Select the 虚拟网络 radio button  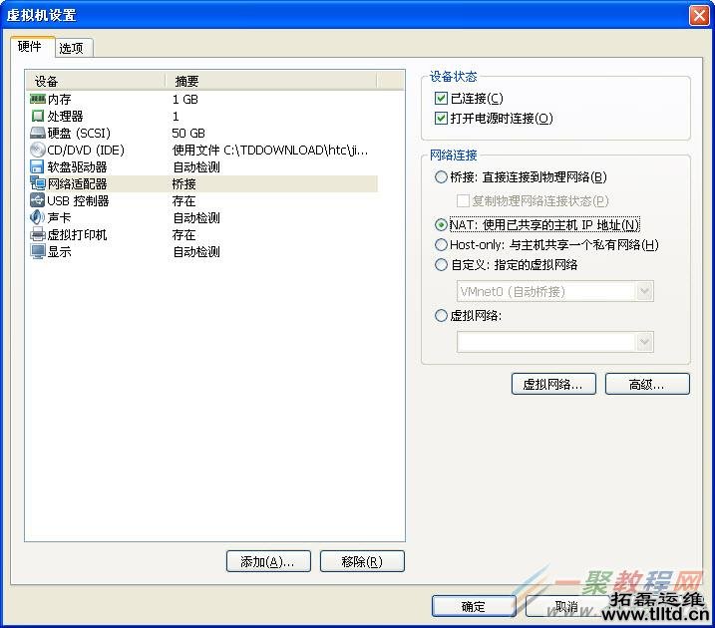(441, 315)
